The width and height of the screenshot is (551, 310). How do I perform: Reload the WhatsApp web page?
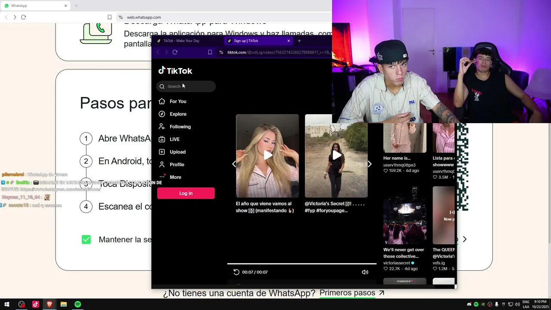[23, 17]
